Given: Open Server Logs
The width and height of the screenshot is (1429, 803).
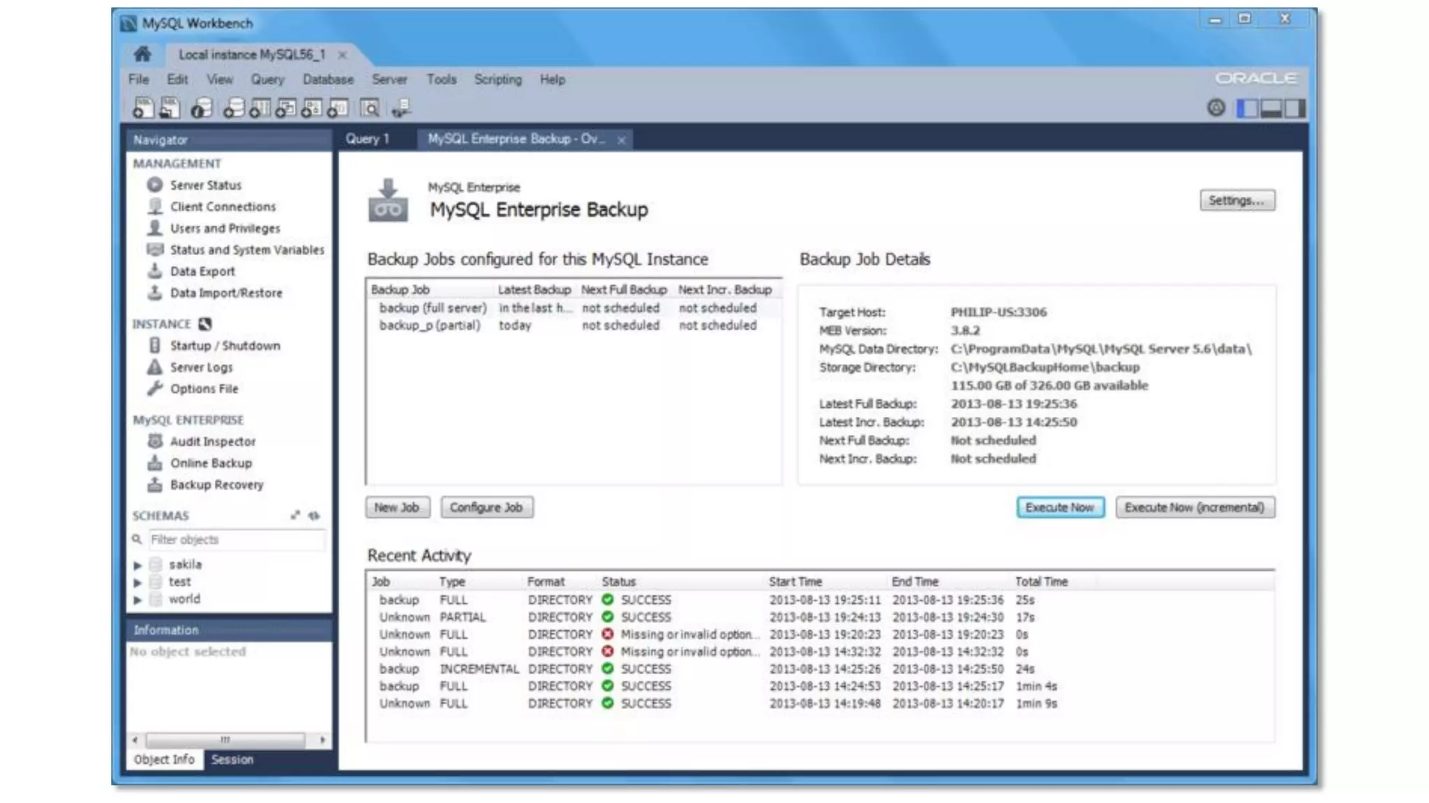Looking at the screenshot, I should click(x=201, y=368).
